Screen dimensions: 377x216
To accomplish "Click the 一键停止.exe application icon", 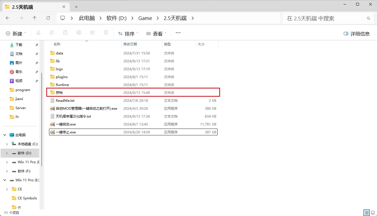I will coord(52,132).
